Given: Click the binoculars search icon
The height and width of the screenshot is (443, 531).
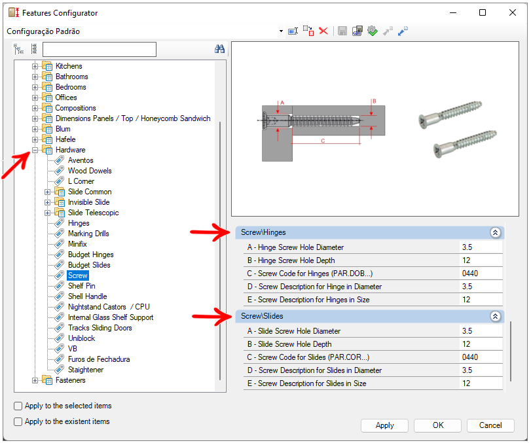Looking at the screenshot, I should pyautogui.click(x=220, y=49).
